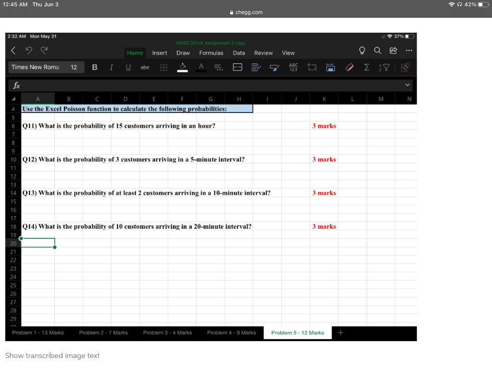Open text alignment options

219,67
